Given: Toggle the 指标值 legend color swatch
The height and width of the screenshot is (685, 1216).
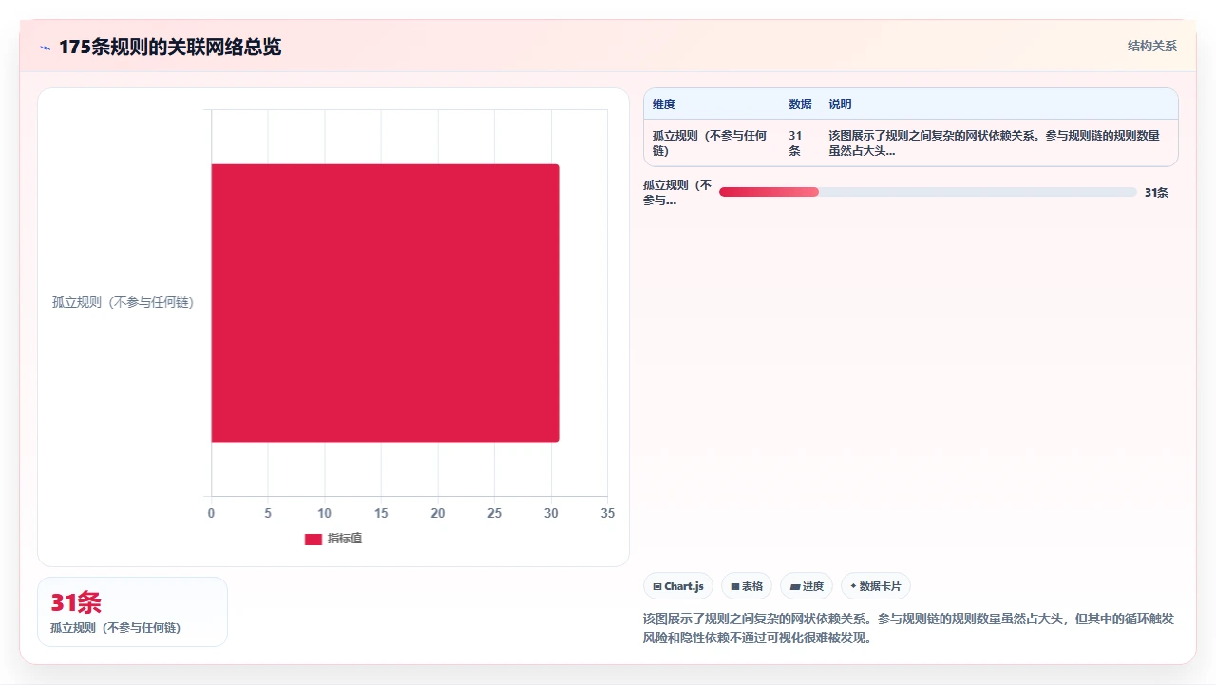Looking at the screenshot, I should (x=313, y=539).
